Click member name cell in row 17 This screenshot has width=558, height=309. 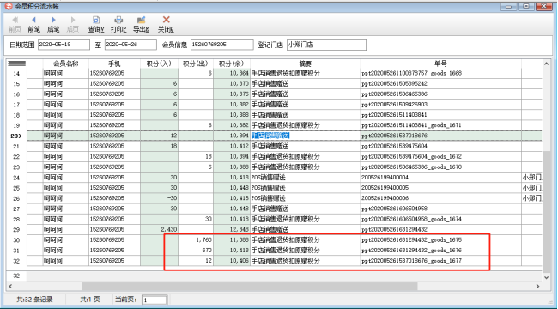(x=66, y=105)
